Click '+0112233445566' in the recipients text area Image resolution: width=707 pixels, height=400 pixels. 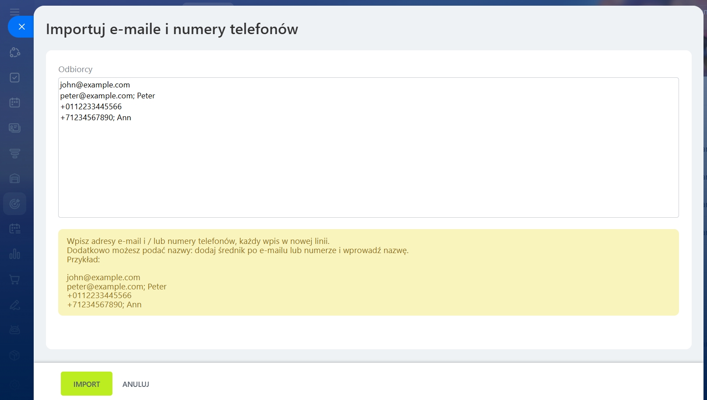[x=91, y=107]
